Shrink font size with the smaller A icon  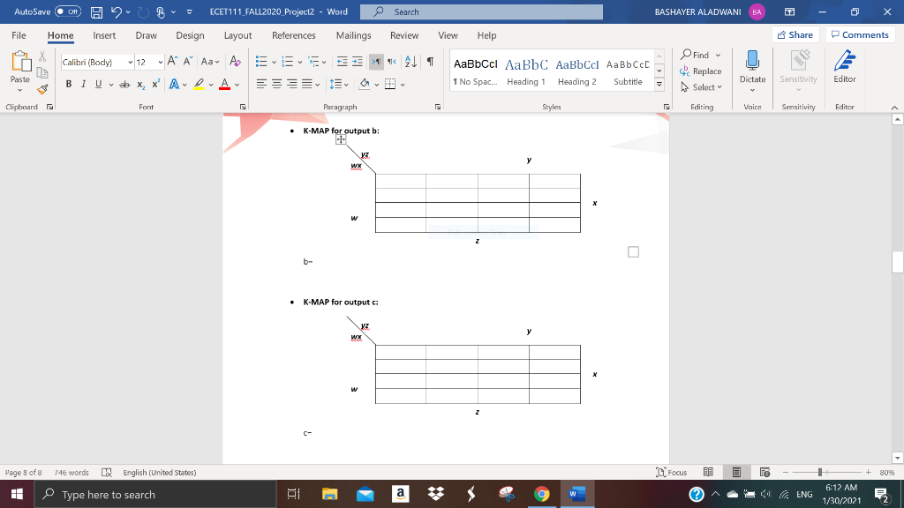coord(187,62)
